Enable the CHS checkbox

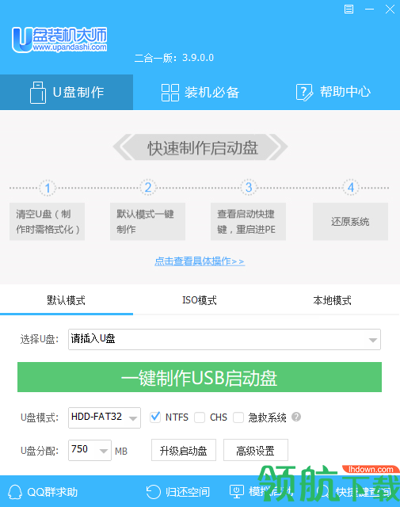(x=200, y=417)
